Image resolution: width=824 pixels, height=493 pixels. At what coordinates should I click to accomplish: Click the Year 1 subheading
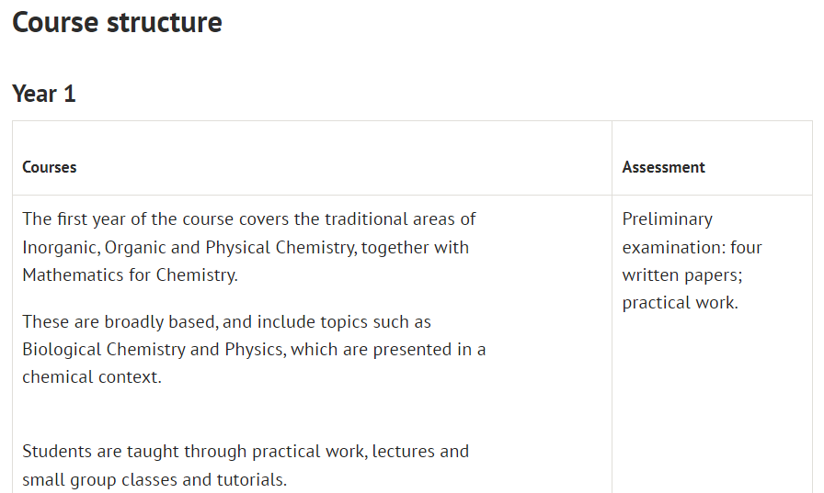coord(44,94)
